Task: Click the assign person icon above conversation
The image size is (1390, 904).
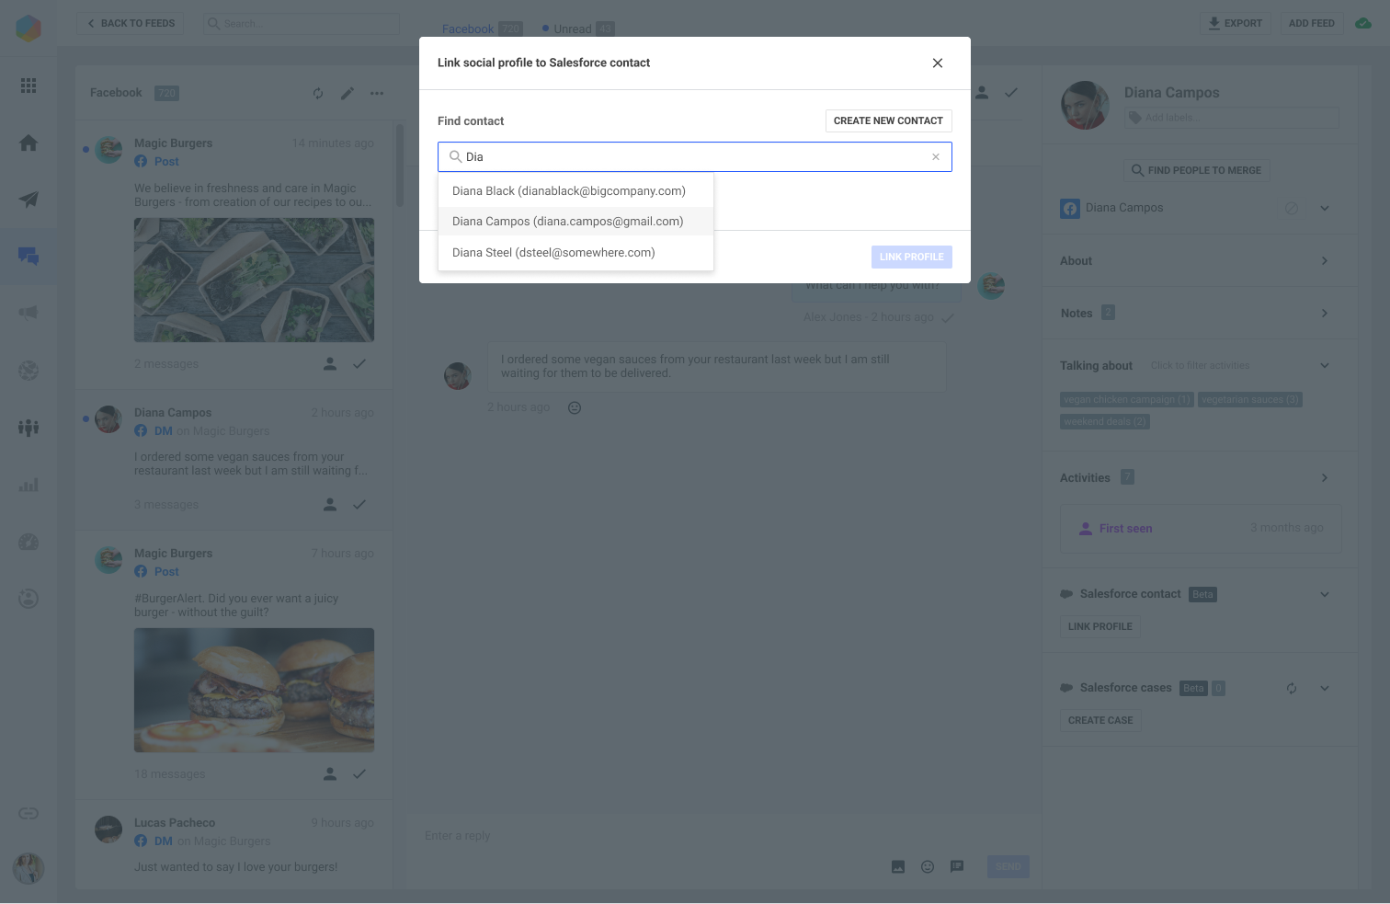Action: point(982,93)
